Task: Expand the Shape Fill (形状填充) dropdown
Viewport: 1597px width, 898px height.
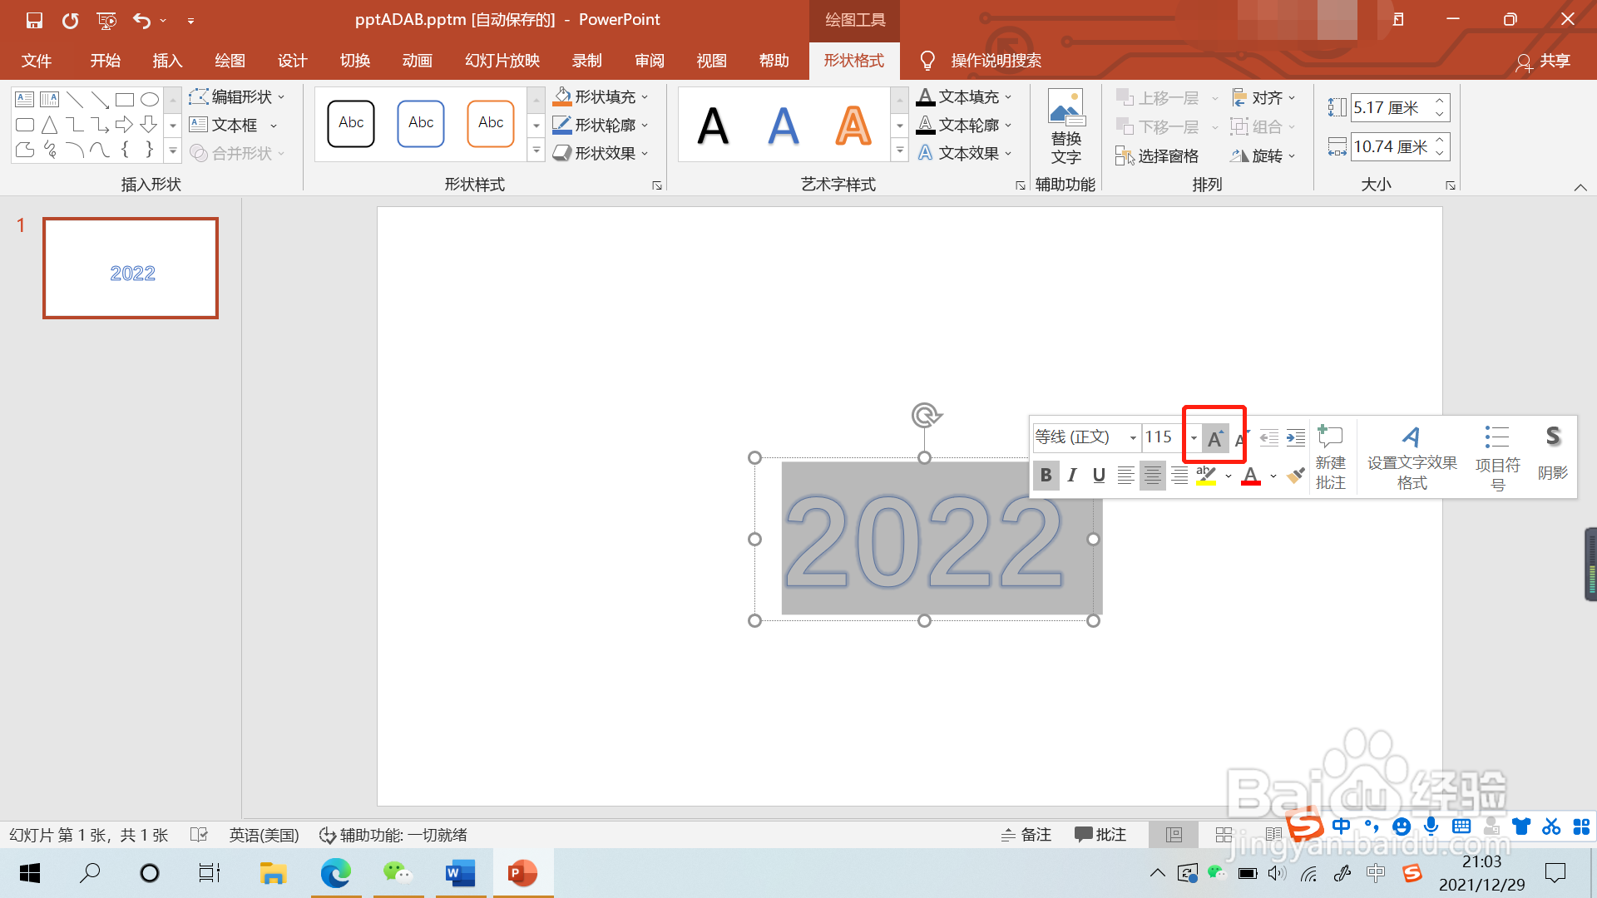Action: tap(645, 97)
